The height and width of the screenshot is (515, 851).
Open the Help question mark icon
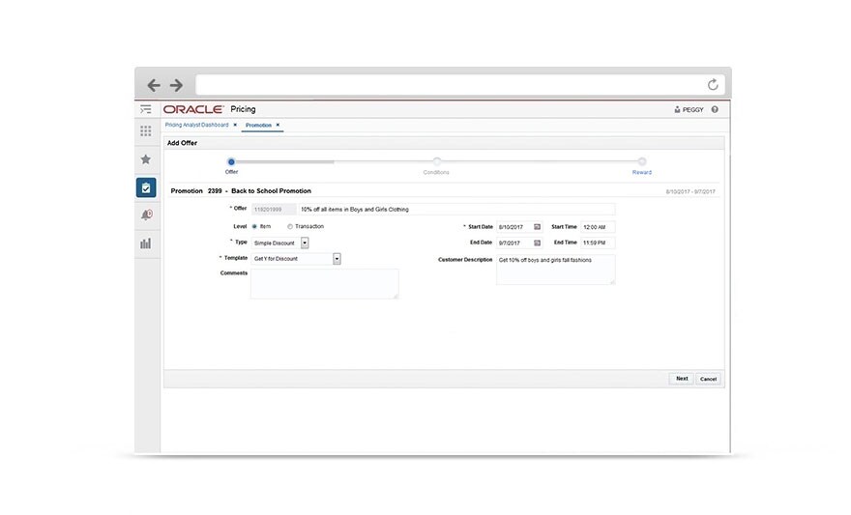[x=715, y=109]
